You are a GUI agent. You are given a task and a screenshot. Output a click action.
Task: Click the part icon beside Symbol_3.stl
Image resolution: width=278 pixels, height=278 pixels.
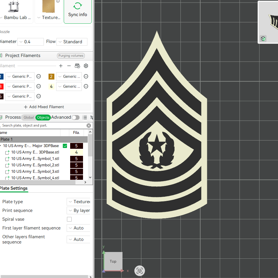point(7,172)
